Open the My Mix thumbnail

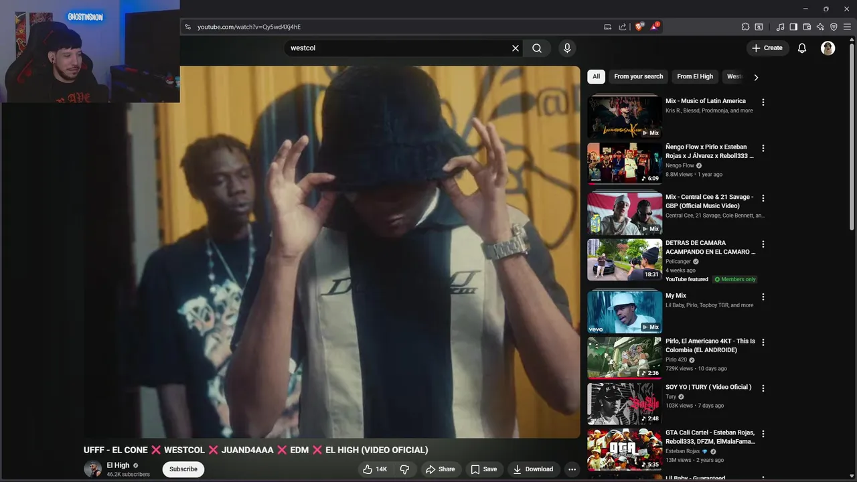625,311
